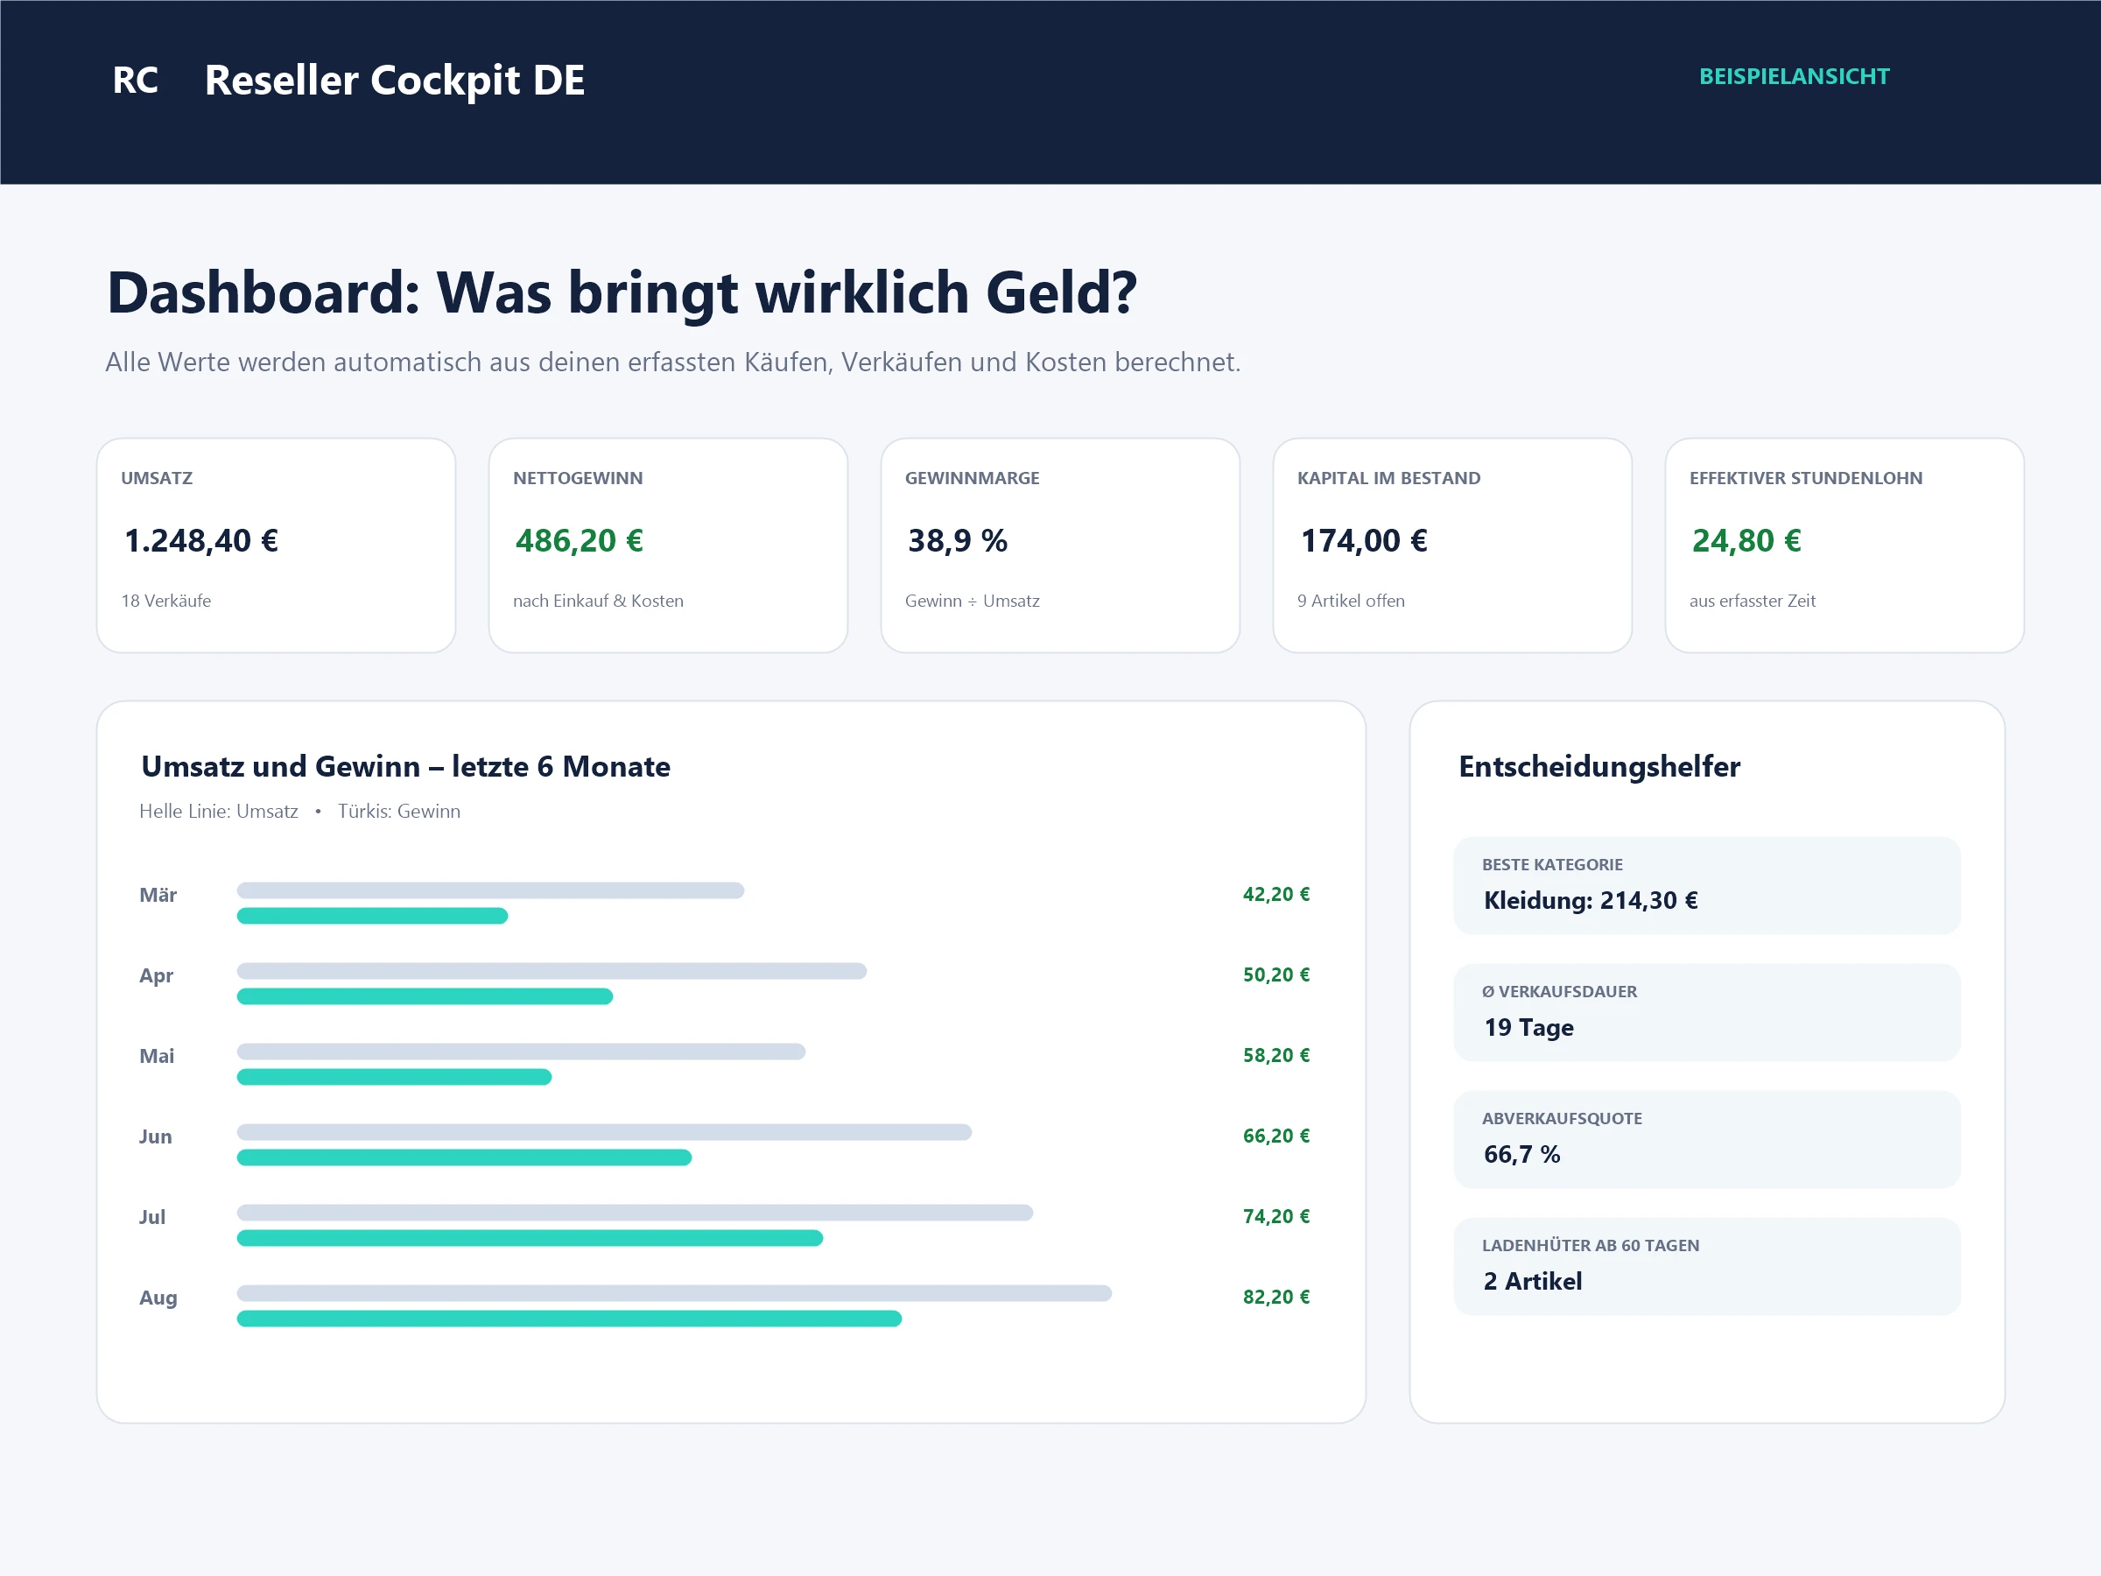Open the Reseller Cockpit DE title
The image size is (2101, 1576).
[x=394, y=81]
